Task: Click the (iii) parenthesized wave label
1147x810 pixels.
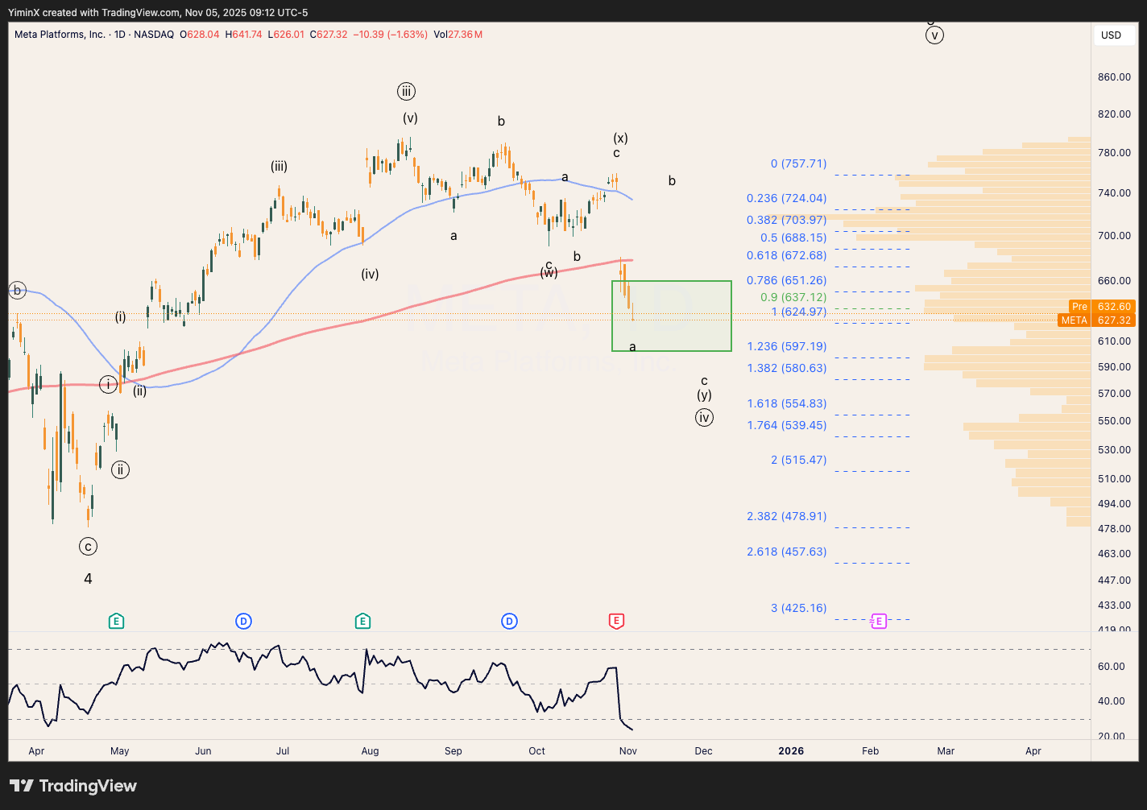Action: click(x=279, y=167)
